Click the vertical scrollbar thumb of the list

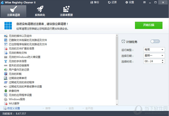tap(117, 68)
